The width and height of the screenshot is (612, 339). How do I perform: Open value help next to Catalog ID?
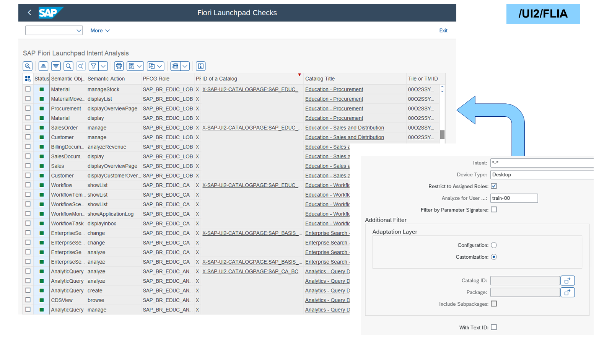(568, 281)
